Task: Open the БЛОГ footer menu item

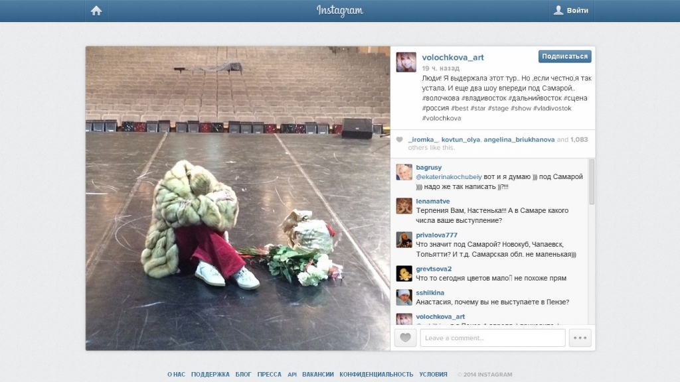Action: point(243,374)
